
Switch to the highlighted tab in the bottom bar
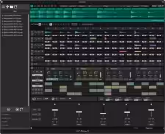(x=149, y=128)
